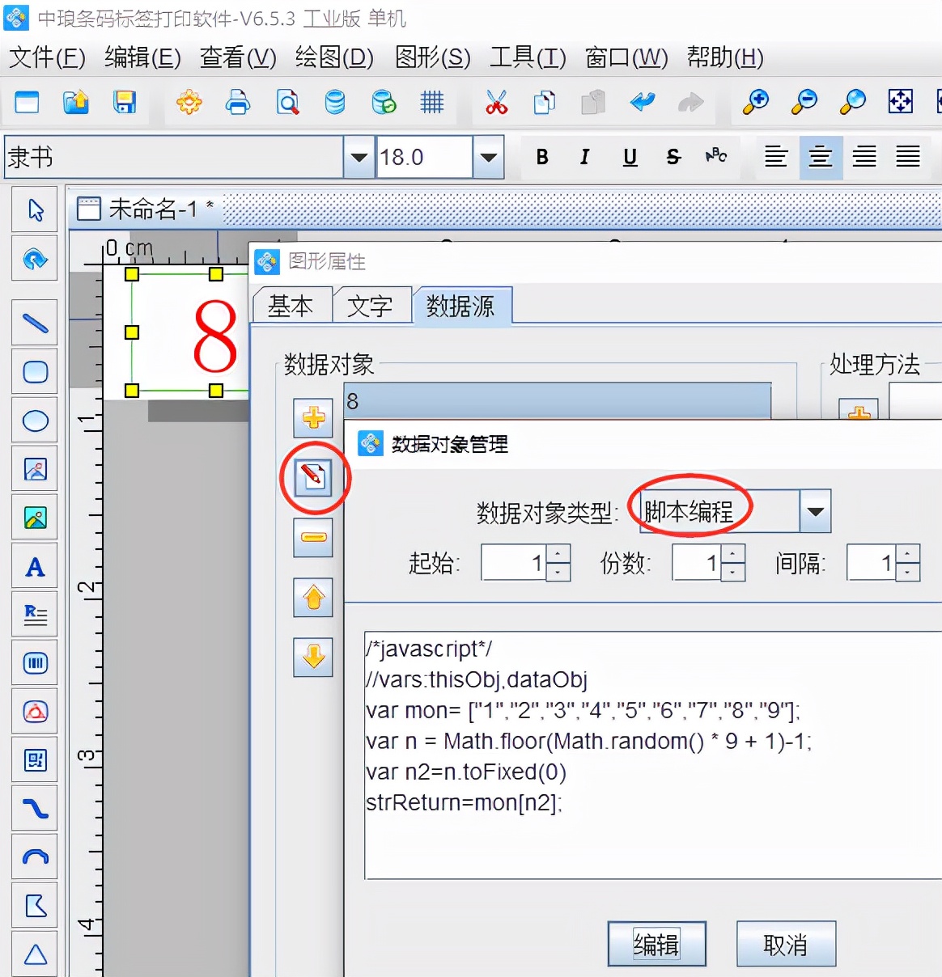Toggle bold formatting

click(542, 157)
